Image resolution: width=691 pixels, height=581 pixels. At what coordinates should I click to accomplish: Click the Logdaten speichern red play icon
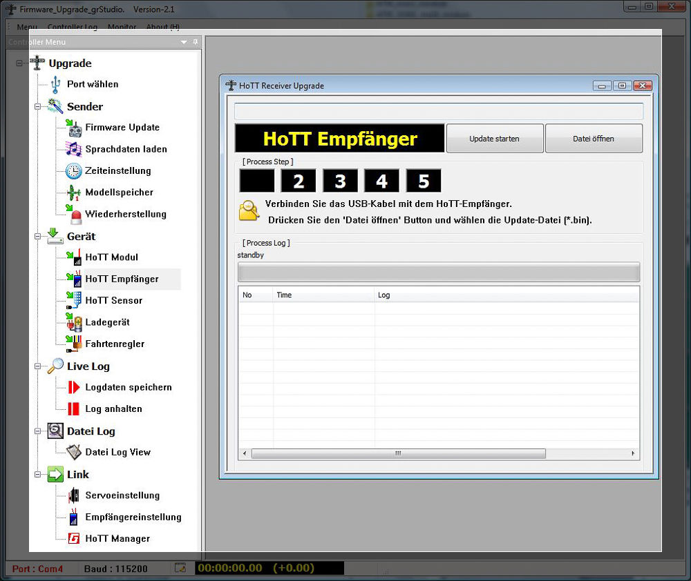coord(73,388)
